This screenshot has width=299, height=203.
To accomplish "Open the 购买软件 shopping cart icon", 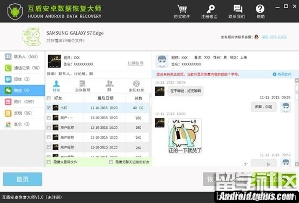I will pyautogui.click(x=182, y=9).
